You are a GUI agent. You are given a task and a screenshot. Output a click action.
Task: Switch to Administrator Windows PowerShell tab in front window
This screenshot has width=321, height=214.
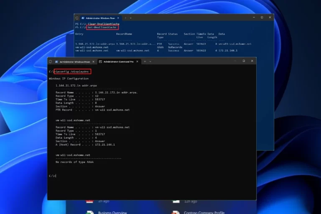pyautogui.click(x=75, y=61)
